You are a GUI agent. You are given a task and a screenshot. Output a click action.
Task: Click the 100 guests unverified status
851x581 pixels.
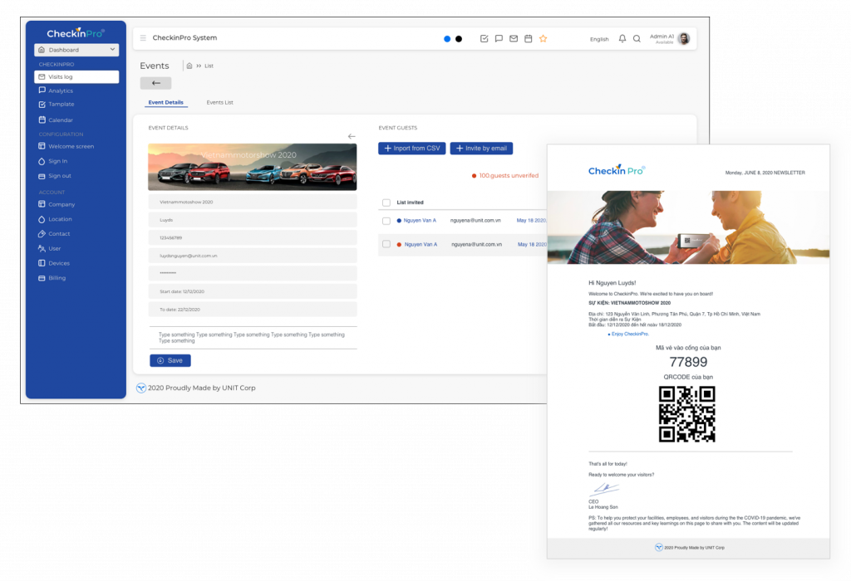(x=505, y=176)
